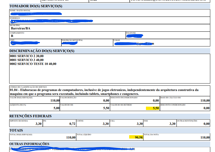Click the 0,00 value under DESCONTO INCONDICIONADO

point(156,101)
